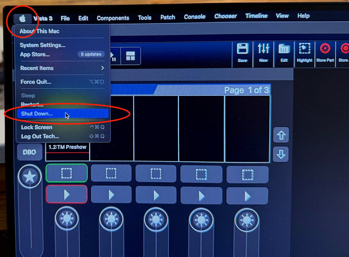Play first playback (red outlined go button)
This screenshot has height=257, width=349.
(67, 194)
